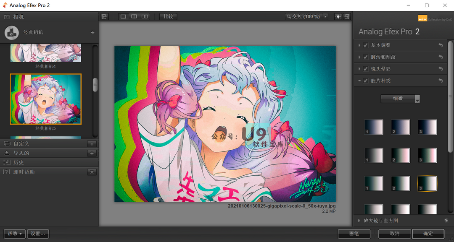Click the 自定义 panel icon
The height and width of the screenshot is (242, 454).
(7, 143)
